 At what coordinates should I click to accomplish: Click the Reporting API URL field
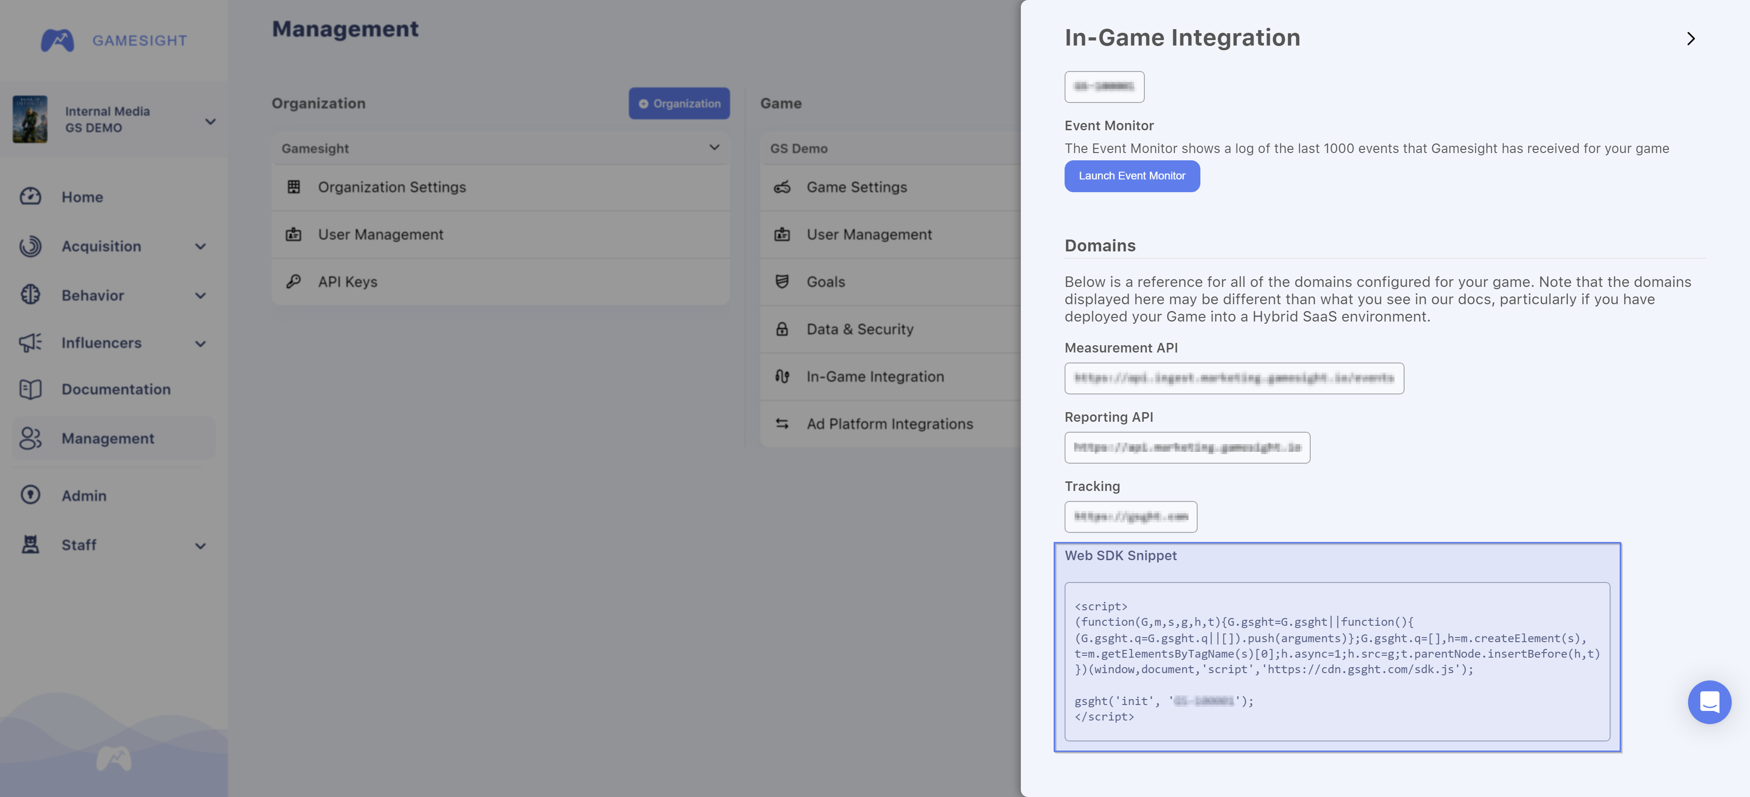click(1187, 447)
